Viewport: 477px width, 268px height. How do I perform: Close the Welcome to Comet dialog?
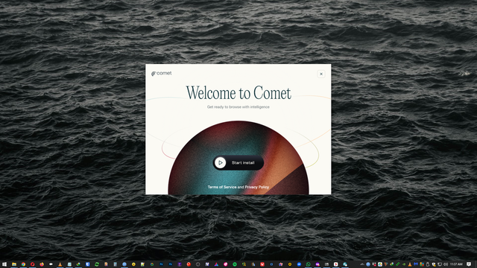(321, 74)
